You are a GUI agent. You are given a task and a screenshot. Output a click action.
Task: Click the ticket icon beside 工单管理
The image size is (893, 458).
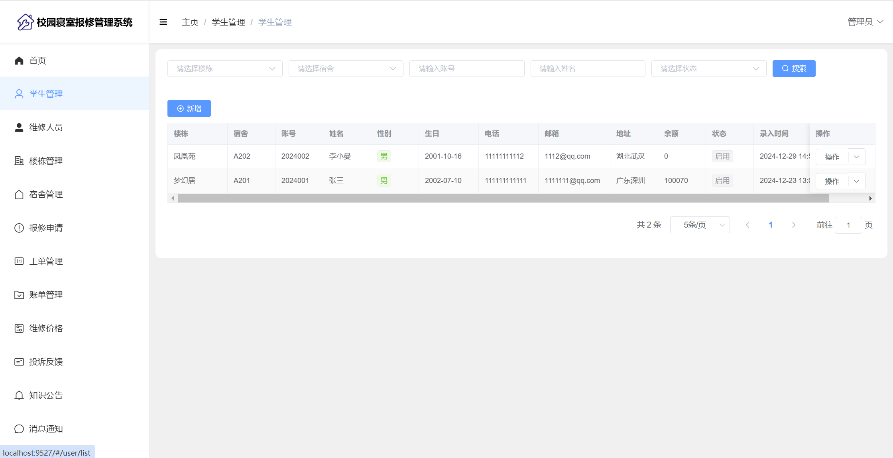[19, 261]
